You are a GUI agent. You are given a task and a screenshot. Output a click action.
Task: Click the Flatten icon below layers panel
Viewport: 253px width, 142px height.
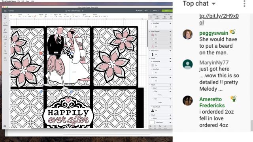[165, 127]
